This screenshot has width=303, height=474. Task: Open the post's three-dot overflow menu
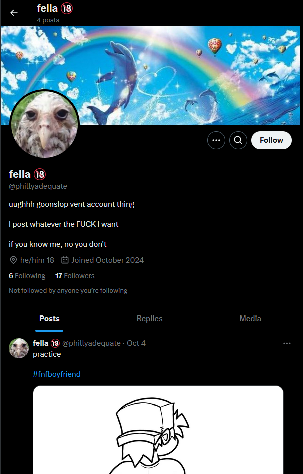pyautogui.click(x=287, y=343)
